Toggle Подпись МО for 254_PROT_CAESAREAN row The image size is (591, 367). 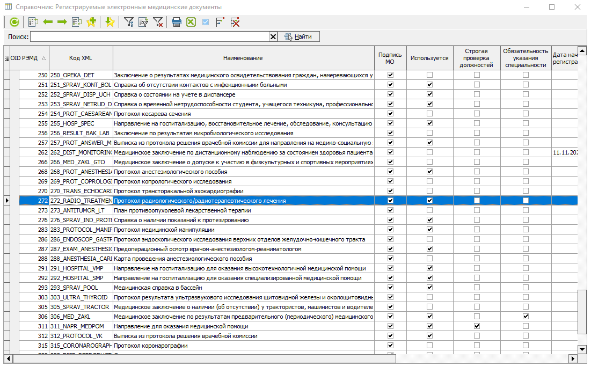coord(390,113)
